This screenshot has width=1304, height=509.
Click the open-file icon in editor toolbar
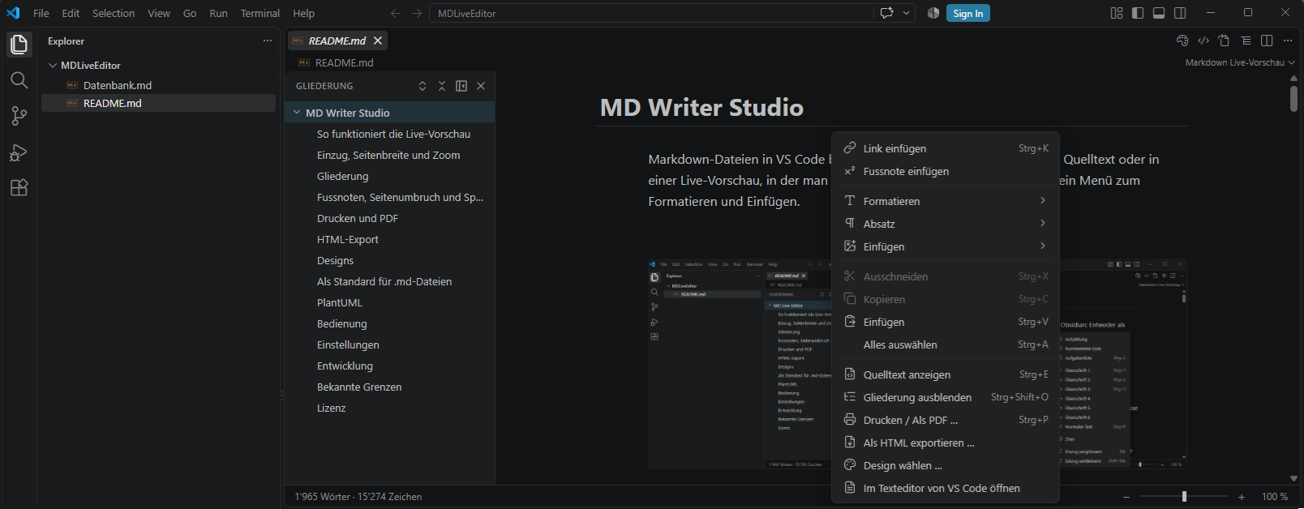click(x=1225, y=41)
